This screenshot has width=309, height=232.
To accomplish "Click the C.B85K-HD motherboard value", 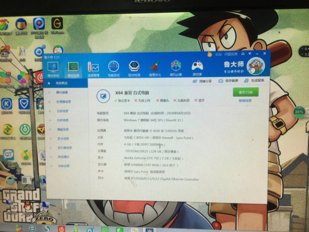I will point(159,138).
